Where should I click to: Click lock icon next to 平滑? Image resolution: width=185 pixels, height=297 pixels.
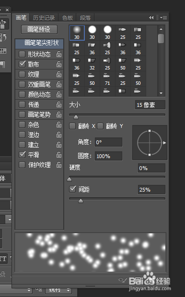pyautogui.click(x=59, y=155)
